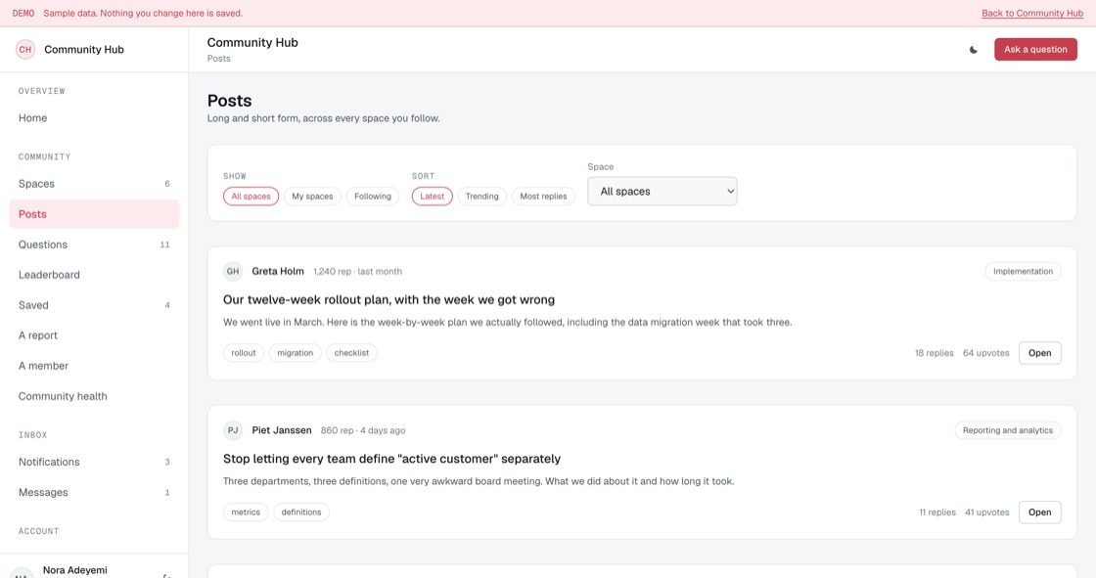Viewport: 1096px width, 578px height.
Task: Click the definitions tag
Action: pos(301,512)
